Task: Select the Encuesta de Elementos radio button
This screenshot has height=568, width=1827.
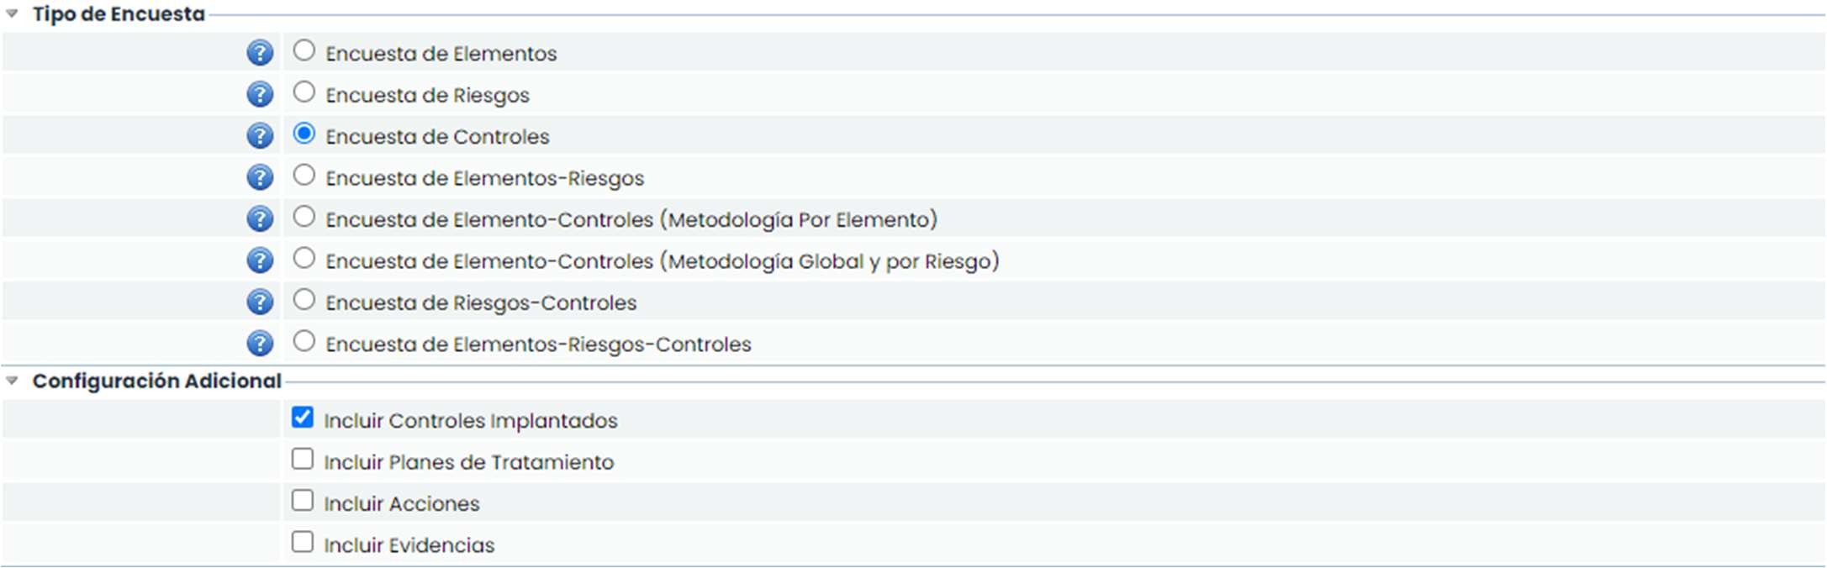Action: pyautogui.click(x=304, y=50)
